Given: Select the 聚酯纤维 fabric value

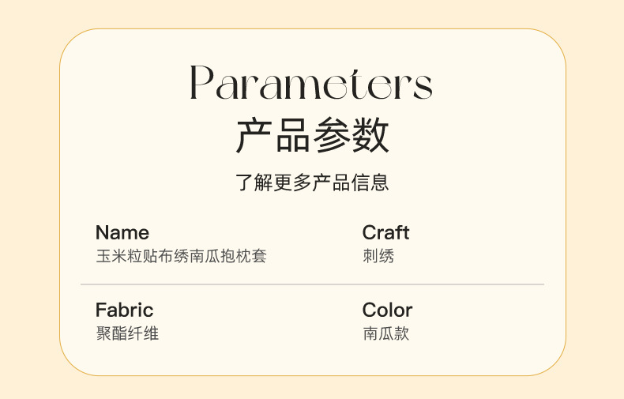Looking at the screenshot, I should [x=127, y=333].
